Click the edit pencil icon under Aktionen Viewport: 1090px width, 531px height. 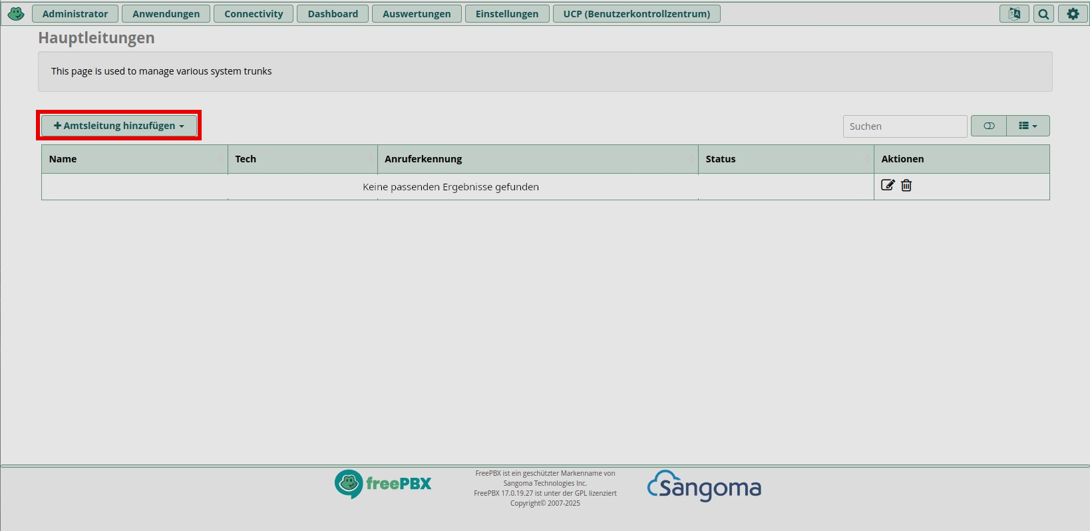click(x=888, y=185)
